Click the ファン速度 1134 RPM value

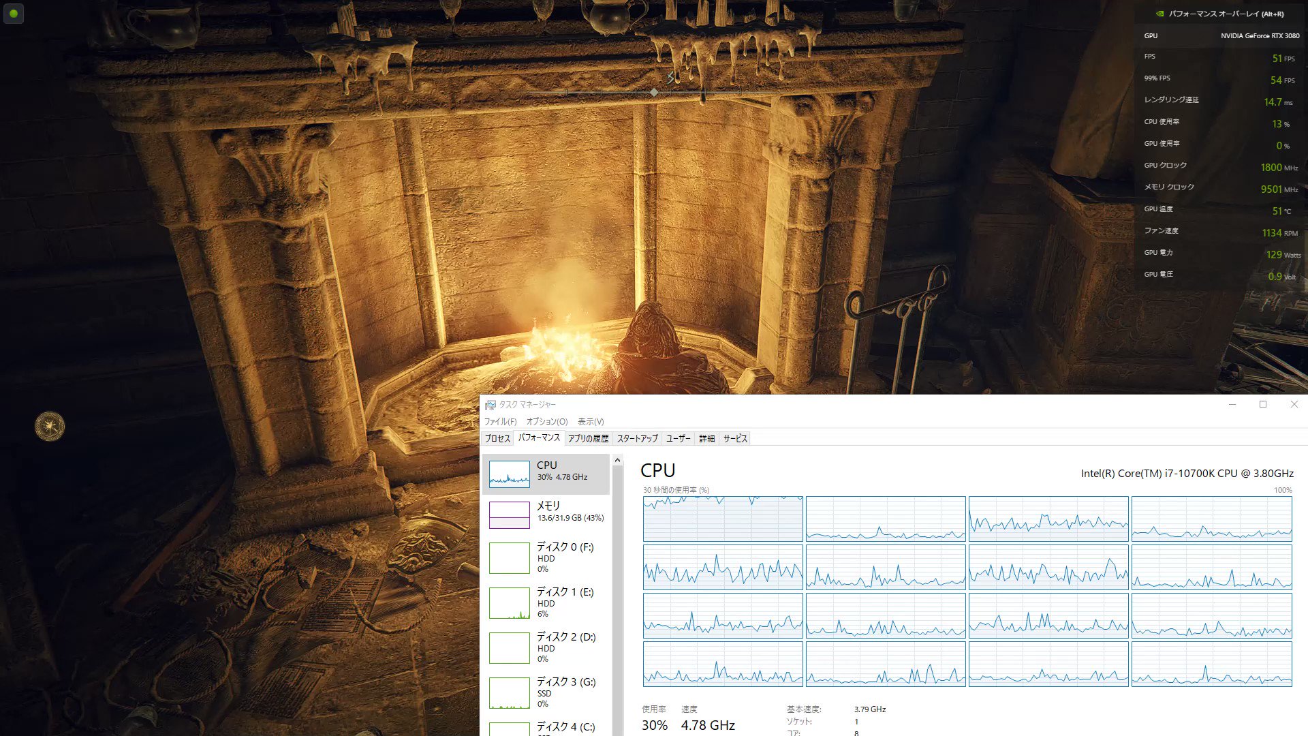pyautogui.click(x=1279, y=233)
